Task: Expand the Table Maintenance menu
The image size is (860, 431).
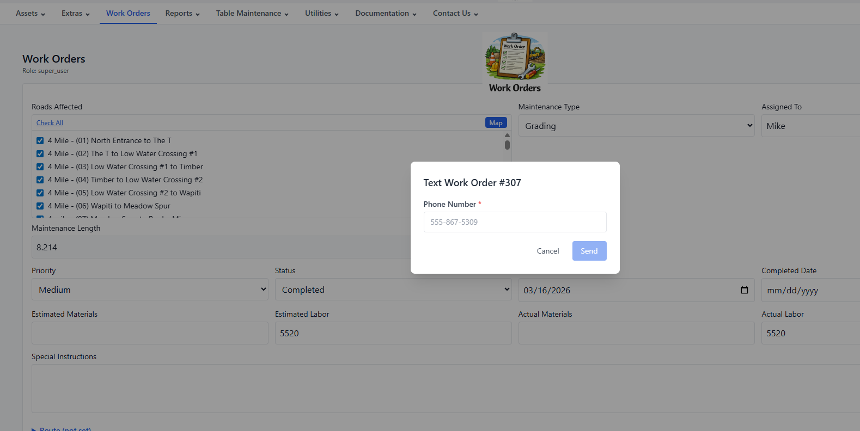Action: 252,13
